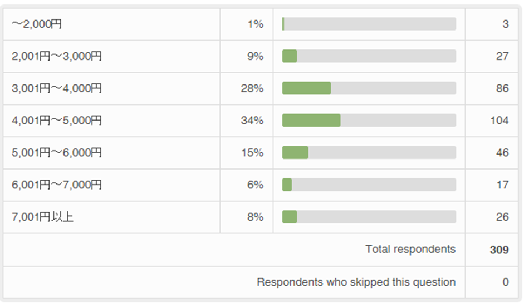Select the 9% percentage cell

255,56
